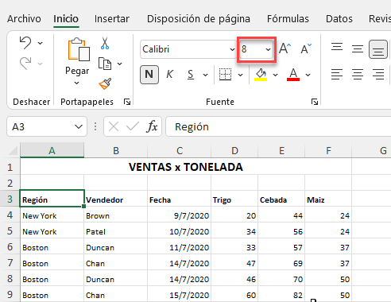Click the three-dot formula bar resize handle
The width and height of the screenshot is (391, 302).
click(x=95, y=126)
